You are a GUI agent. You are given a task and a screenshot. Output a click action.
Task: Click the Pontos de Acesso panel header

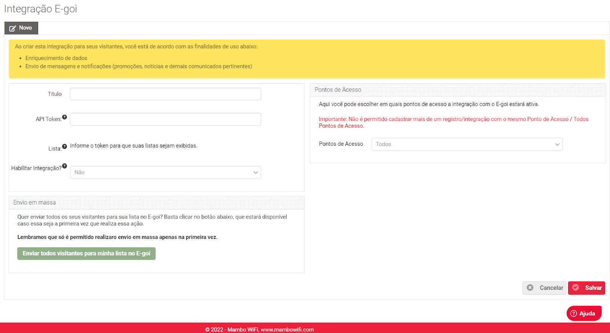(458, 90)
